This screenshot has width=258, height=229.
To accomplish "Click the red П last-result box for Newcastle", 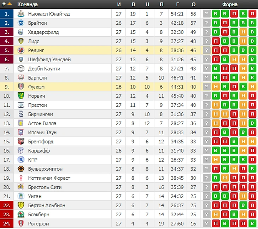I will click(x=252, y=14).
